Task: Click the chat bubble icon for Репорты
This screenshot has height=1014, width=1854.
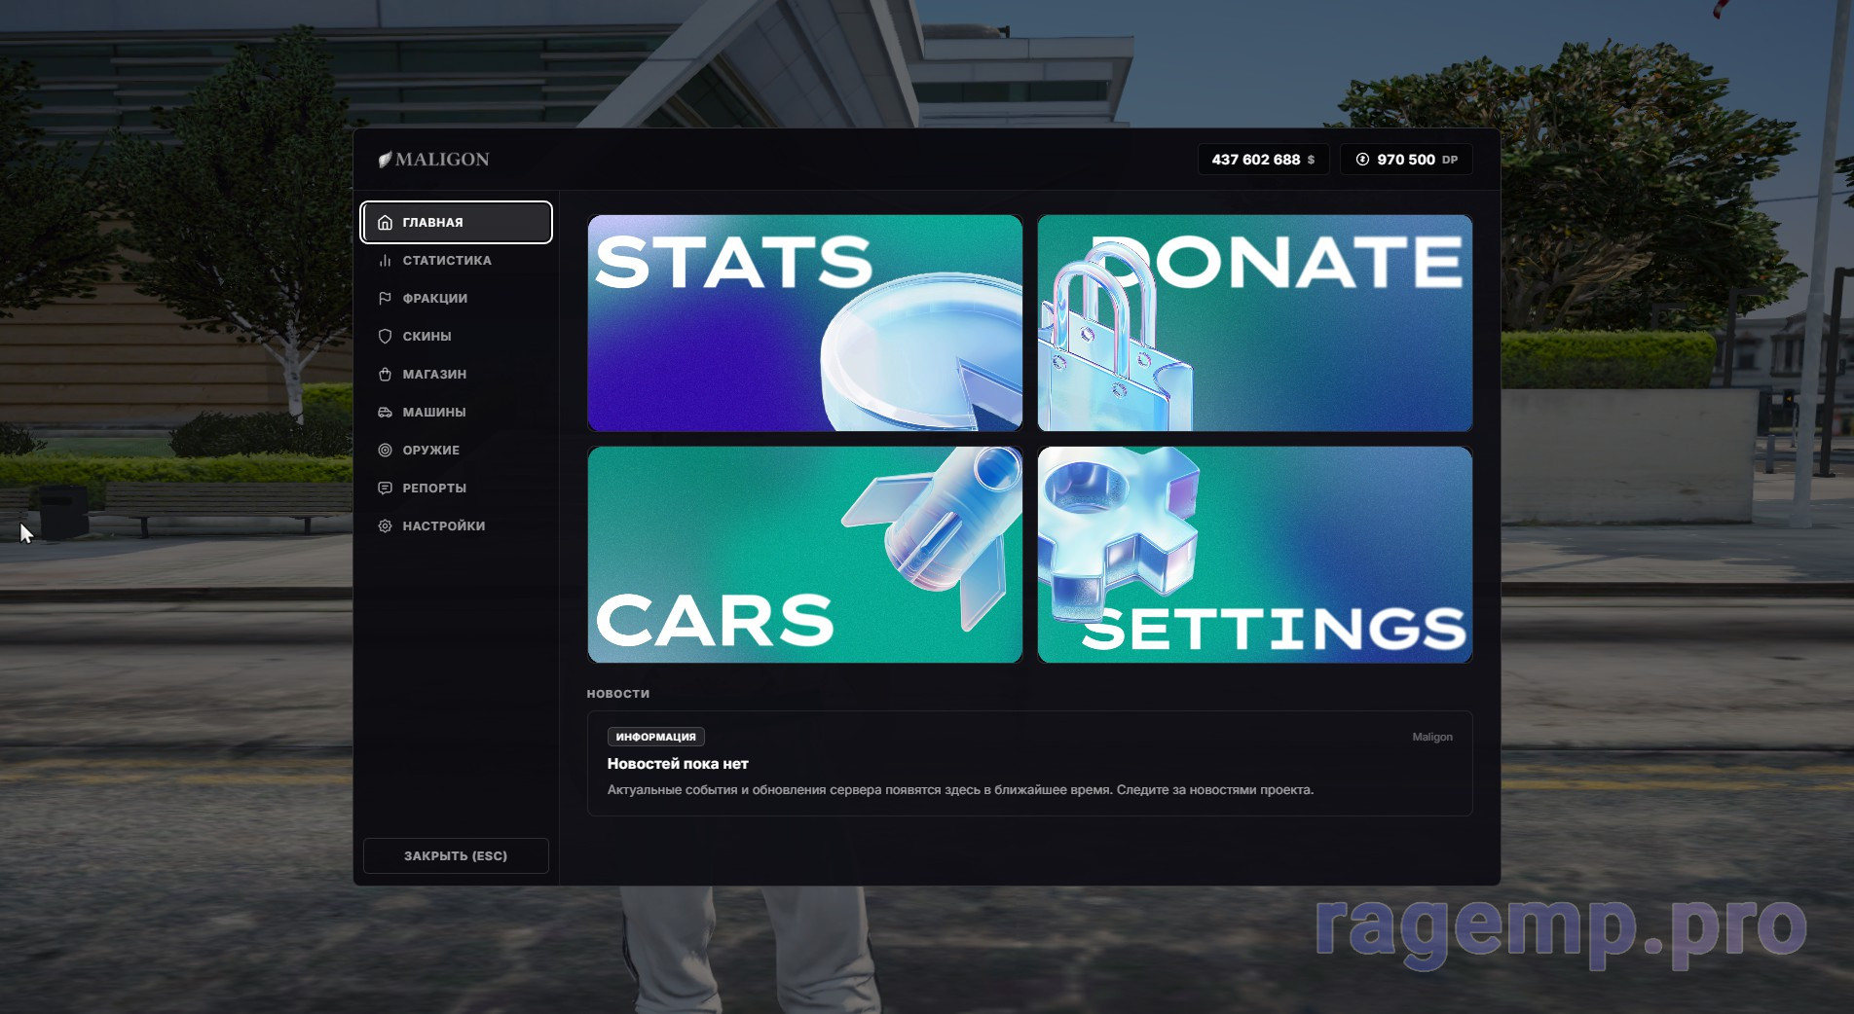Action: point(385,489)
